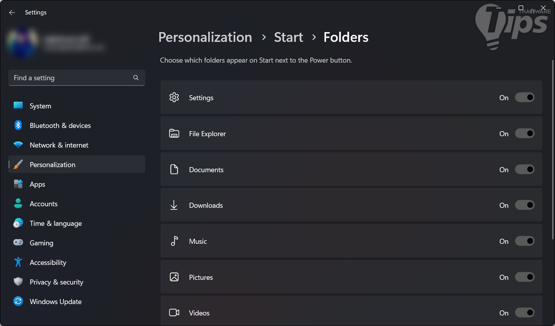The width and height of the screenshot is (555, 326).
Task: Turn off the Settings folder toggle
Action: pos(524,97)
